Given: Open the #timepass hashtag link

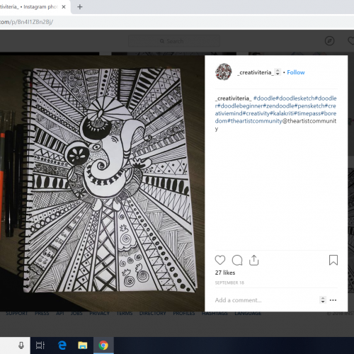Looking at the screenshot, I should 307,113.
